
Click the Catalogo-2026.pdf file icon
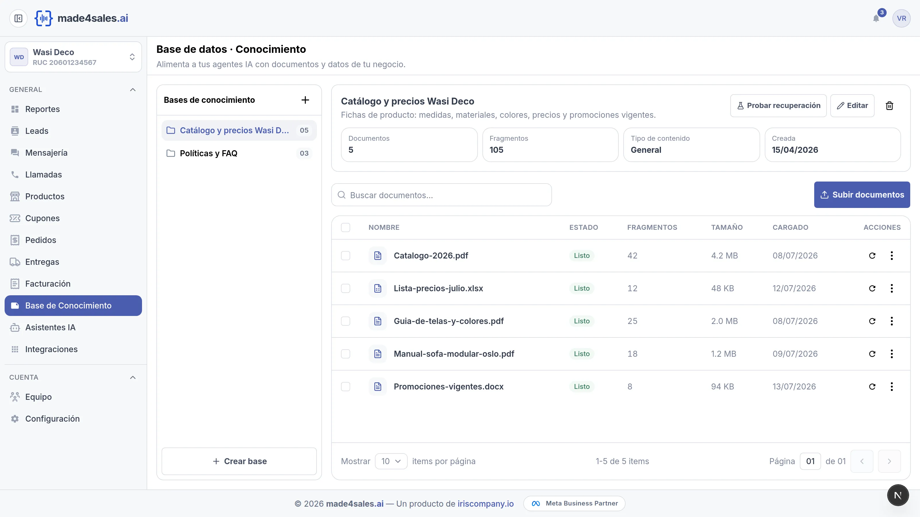pos(378,255)
